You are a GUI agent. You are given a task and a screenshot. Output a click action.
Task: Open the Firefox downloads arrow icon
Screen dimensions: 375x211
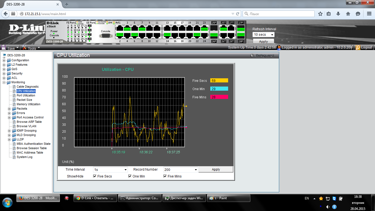[x=338, y=14]
